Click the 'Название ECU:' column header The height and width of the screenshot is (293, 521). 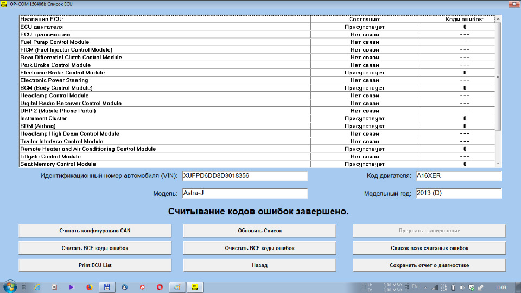[165, 20]
